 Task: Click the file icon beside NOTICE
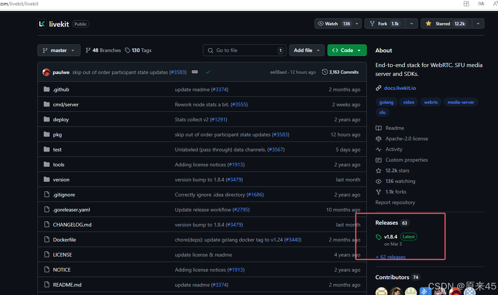tap(46, 270)
